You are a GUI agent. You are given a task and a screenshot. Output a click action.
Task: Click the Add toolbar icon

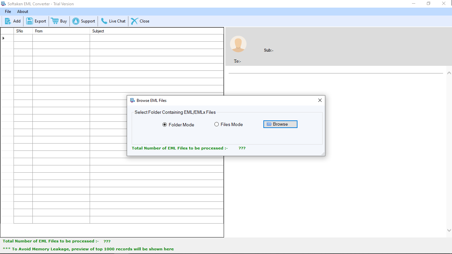8,21
